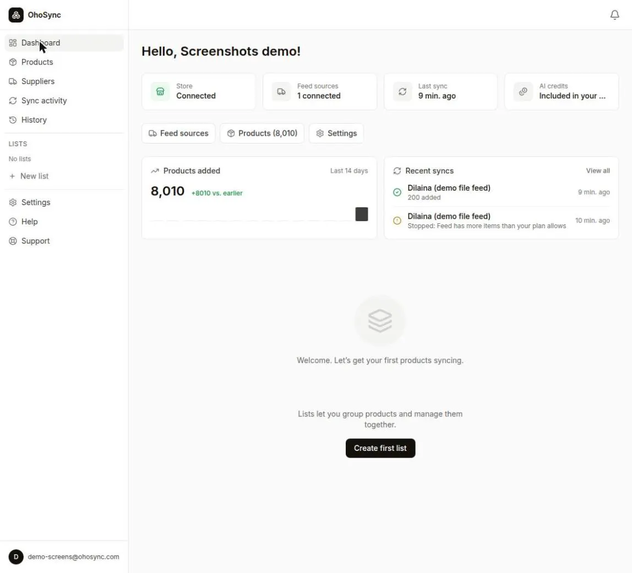Click the green success icon for 200 added sync
The width and height of the screenshot is (632, 573).
pos(397,192)
